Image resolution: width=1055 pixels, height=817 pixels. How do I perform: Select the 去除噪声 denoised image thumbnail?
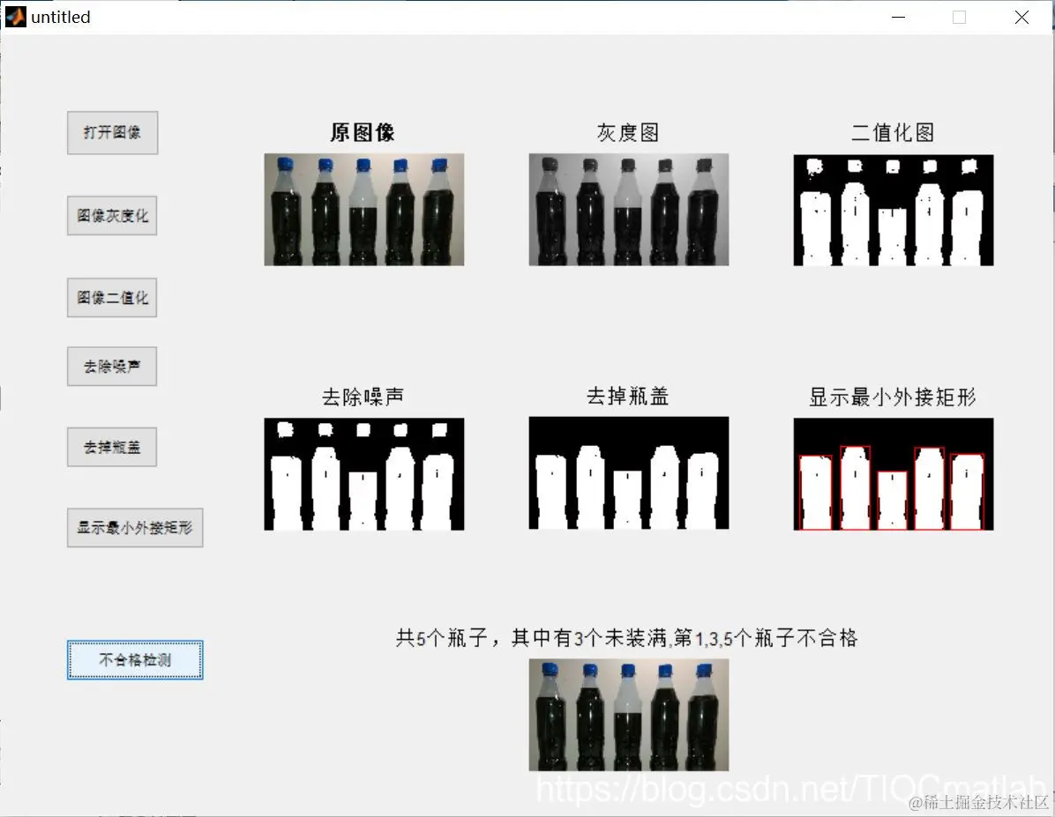click(x=363, y=473)
